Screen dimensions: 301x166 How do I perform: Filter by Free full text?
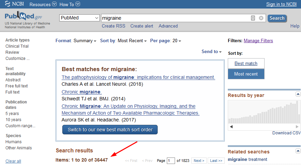(16, 86)
